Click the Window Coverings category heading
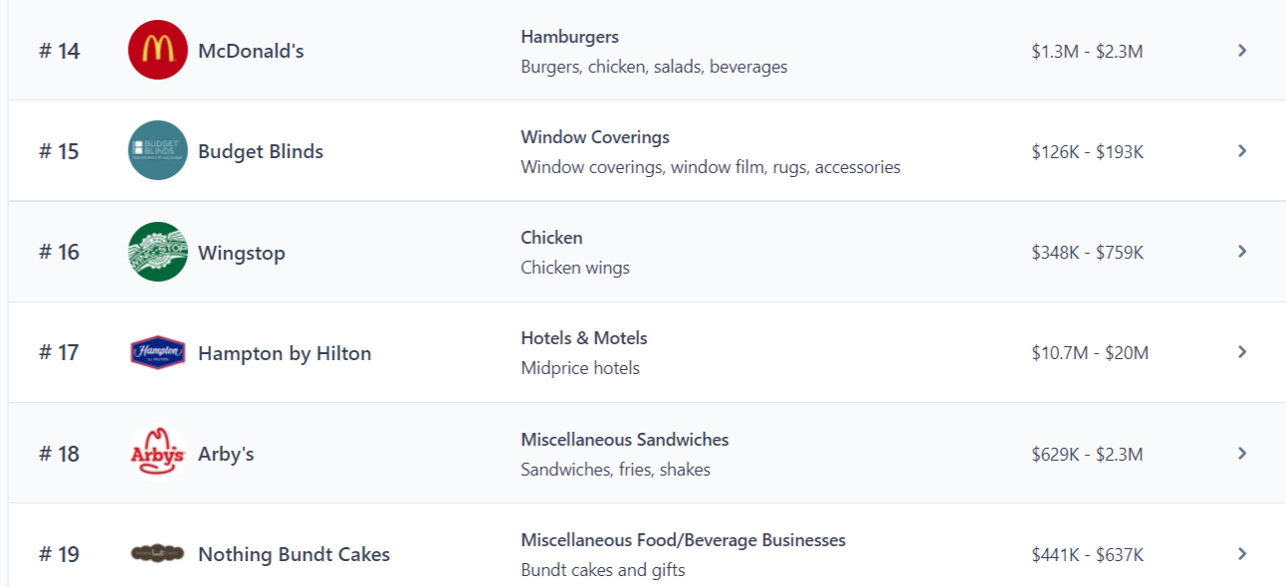The height and width of the screenshot is (587, 1286). (595, 137)
